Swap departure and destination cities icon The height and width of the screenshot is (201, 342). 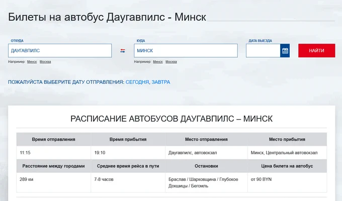[x=123, y=51]
